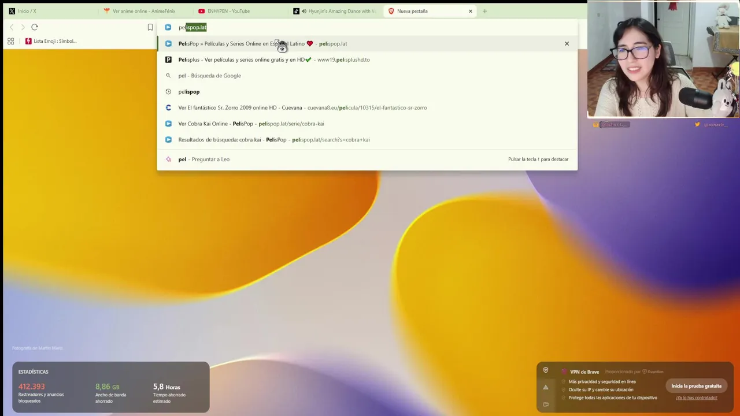The width and height of the screenshot is (740, 416).
Task: Click the Pelisplus favicon icon
Action: pyautogui.click(x=168, y=60)
